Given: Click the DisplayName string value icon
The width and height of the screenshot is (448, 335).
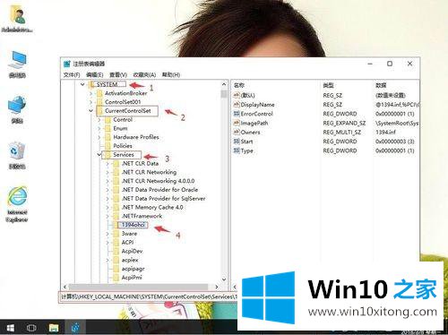Looking at the screenshot, I should point(237,105).
